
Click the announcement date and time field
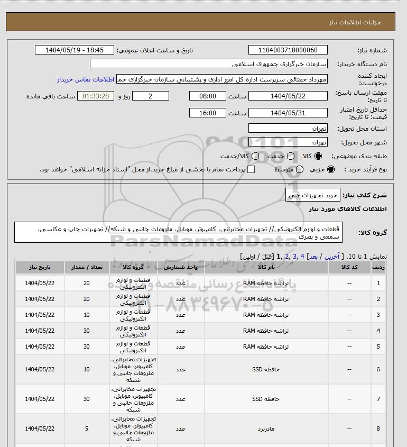coord(75,50)
